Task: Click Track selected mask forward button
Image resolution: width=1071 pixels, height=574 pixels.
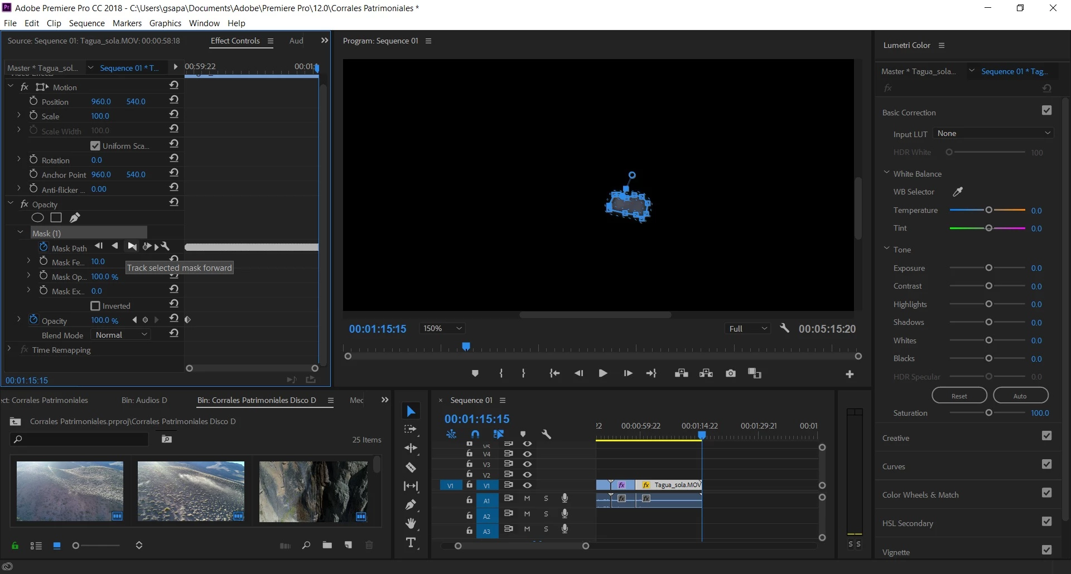Action: (132, 246)
